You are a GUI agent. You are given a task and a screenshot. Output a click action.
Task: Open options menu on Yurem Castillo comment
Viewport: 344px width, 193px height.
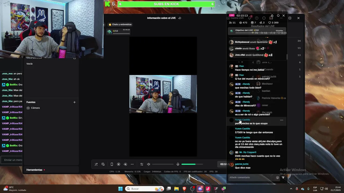pos(281,120)
